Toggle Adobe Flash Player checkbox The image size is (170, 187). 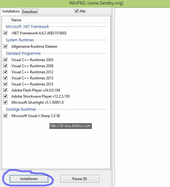point(5,90)
